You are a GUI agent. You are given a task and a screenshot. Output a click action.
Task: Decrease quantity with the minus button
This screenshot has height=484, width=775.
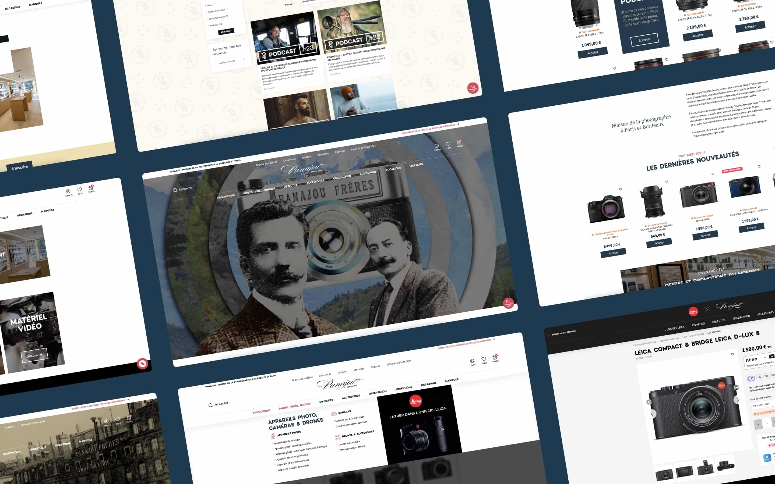pyautogui.click(x=758, y=425)
